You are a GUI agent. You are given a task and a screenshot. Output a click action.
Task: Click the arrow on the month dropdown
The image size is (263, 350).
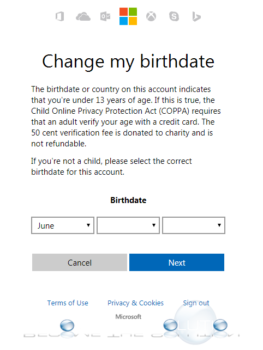(88, 225)
